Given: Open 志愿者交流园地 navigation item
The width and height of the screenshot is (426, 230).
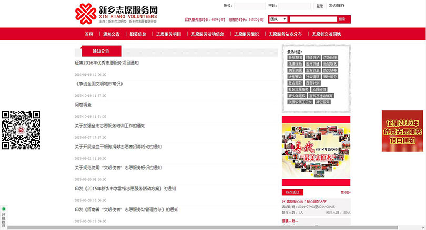Looking at the screenshot, I should [326, 34].
